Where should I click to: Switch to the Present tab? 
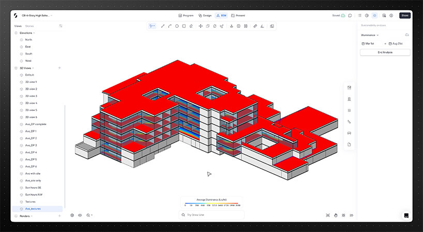pyautogui.click(x=238, y=15)
